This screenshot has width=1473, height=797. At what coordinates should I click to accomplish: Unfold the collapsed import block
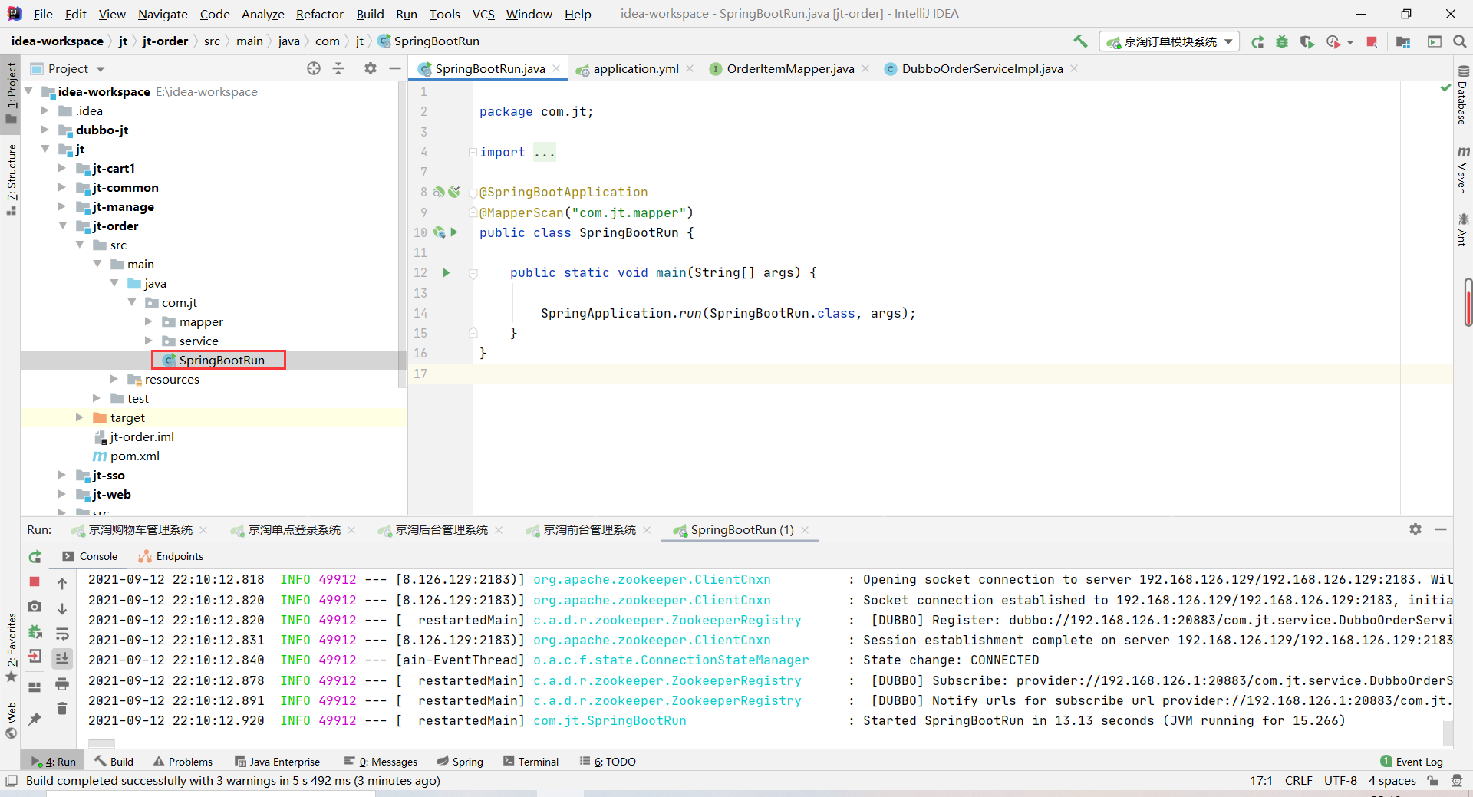tap(473, 153)
